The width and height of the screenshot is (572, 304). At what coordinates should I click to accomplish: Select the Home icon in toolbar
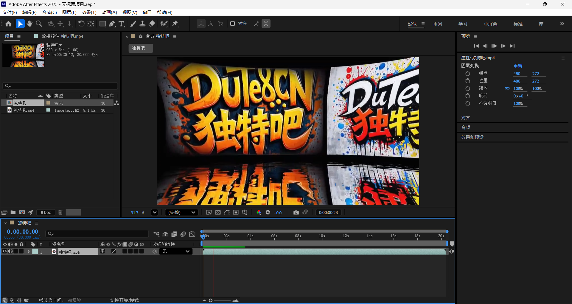(8, 24)
